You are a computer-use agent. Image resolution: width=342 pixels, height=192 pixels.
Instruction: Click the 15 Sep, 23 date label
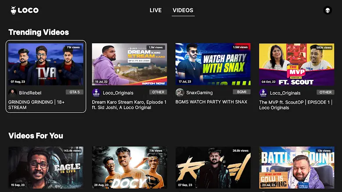pyautogui.click(x=18, y=185)
